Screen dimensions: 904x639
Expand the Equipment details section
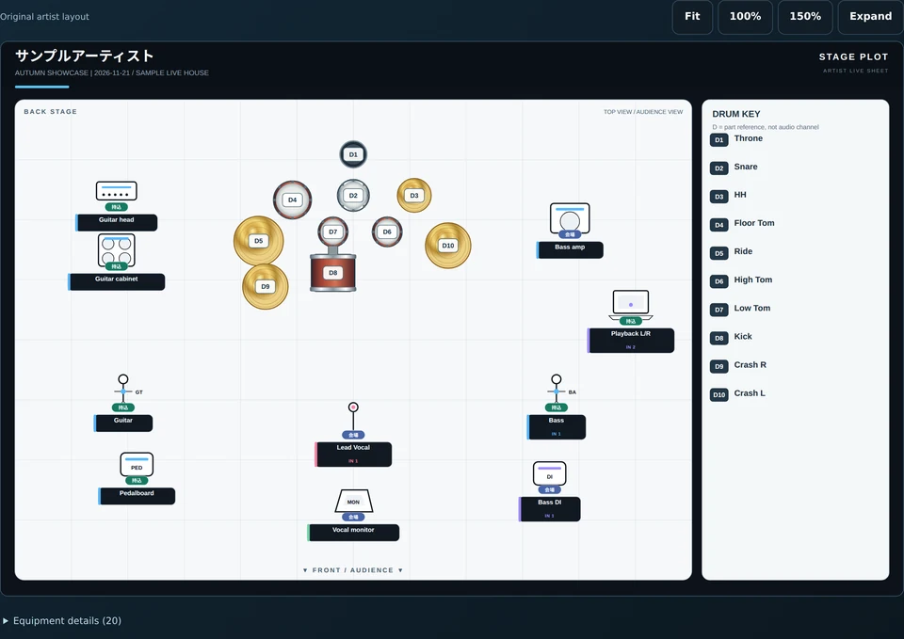(x=62, y=620)
